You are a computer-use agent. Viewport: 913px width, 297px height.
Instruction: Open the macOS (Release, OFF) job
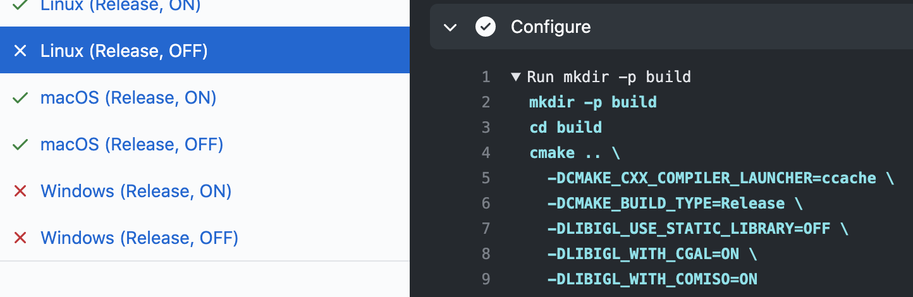coord(132,145)
